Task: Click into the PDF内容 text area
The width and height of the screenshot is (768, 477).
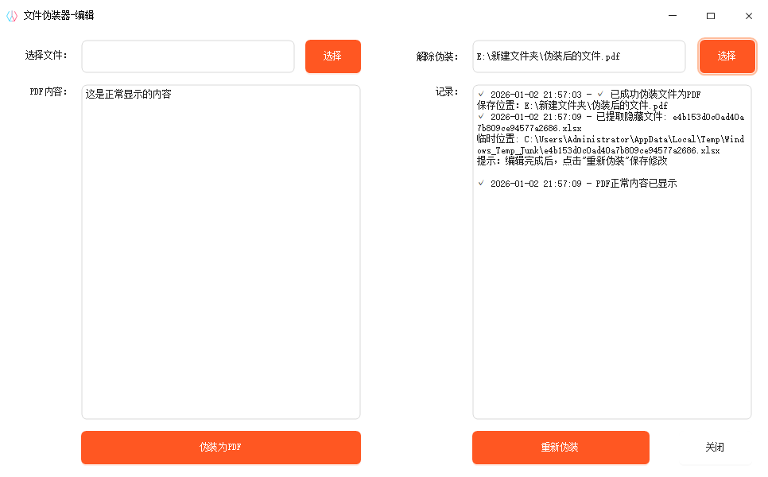Action: tap(221, 252)
